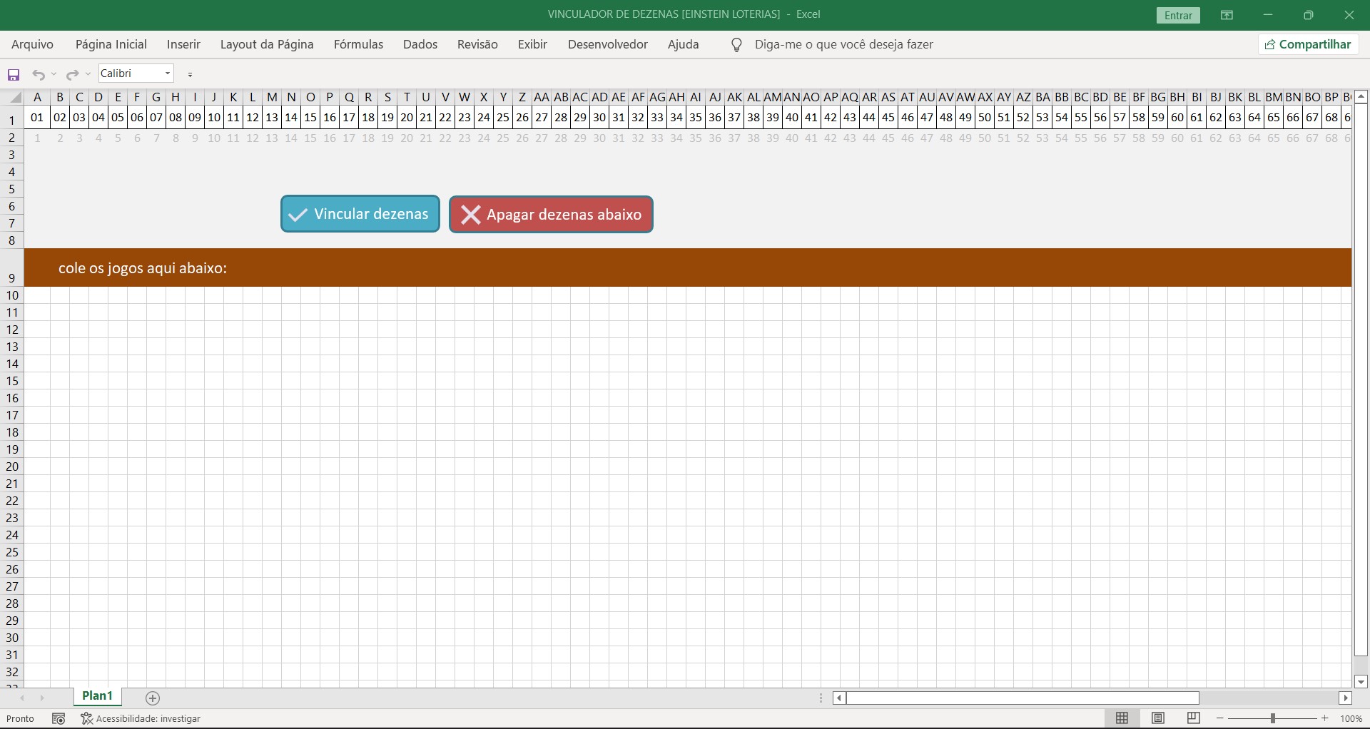Open the Fórmulas ribbon tab
This screenshot has width=1370, height=729.
358,44
